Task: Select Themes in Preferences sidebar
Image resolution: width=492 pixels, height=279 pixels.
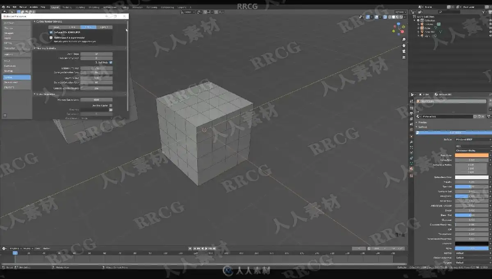Action: [16, 28]
